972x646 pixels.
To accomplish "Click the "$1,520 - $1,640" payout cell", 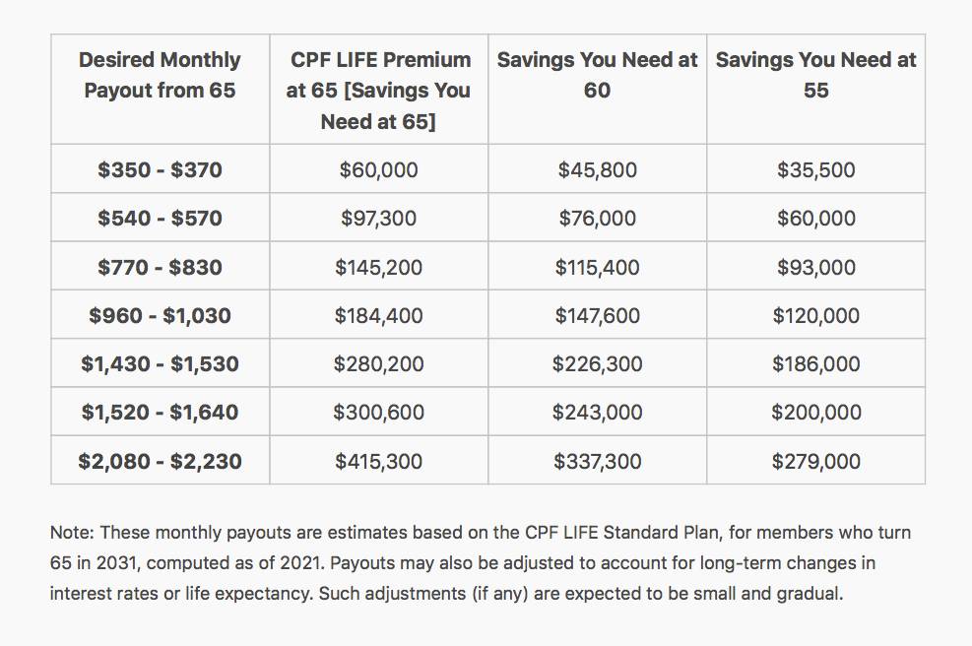I will click(160, 412).
